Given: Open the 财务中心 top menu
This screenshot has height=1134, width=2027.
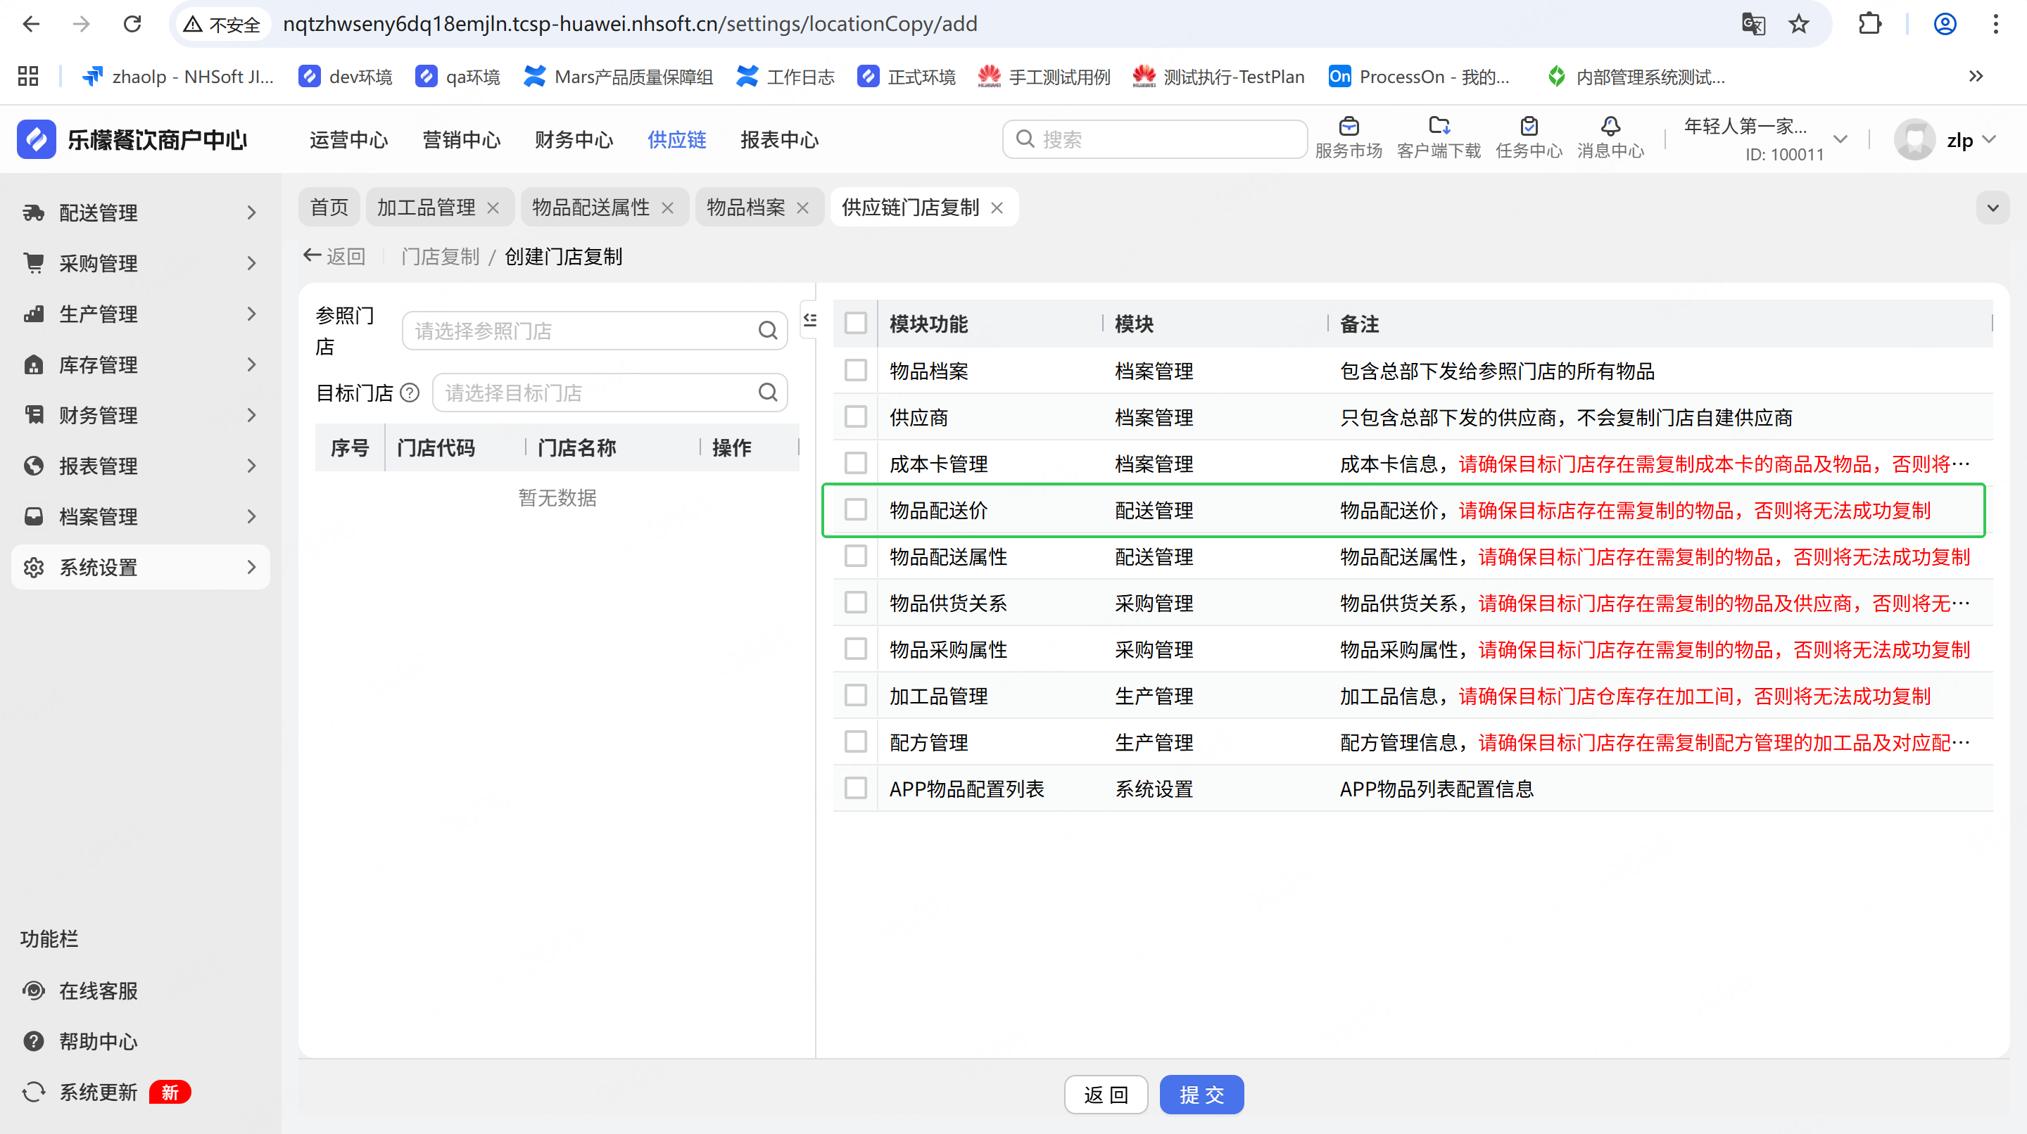Looking at the screenshot, I should [x=574, y=140].
